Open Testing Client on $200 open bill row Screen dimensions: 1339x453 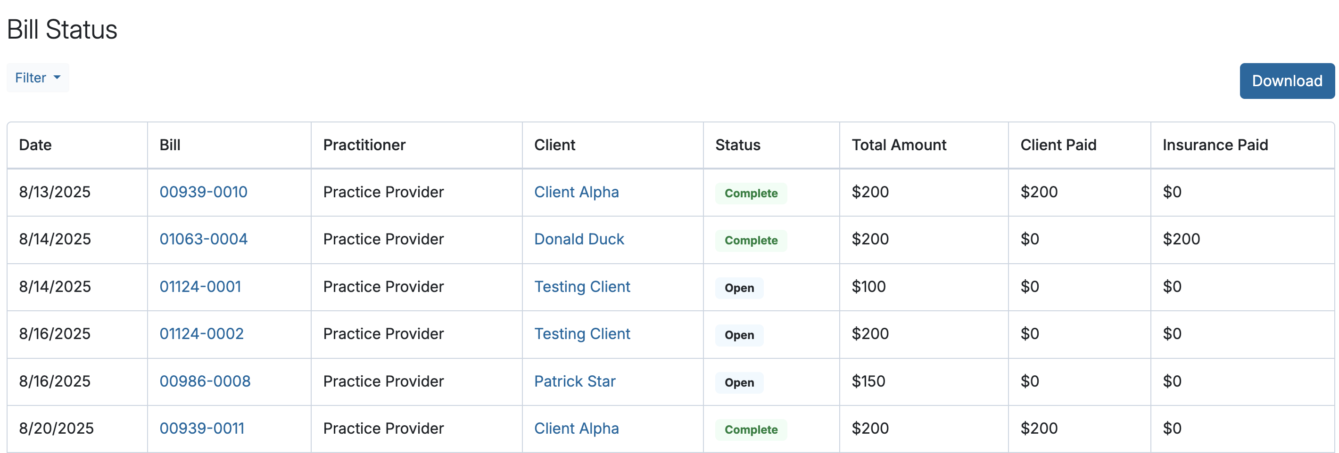click(x=582, y=334)
